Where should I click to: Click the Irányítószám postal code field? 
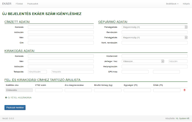tap(37, 72)
